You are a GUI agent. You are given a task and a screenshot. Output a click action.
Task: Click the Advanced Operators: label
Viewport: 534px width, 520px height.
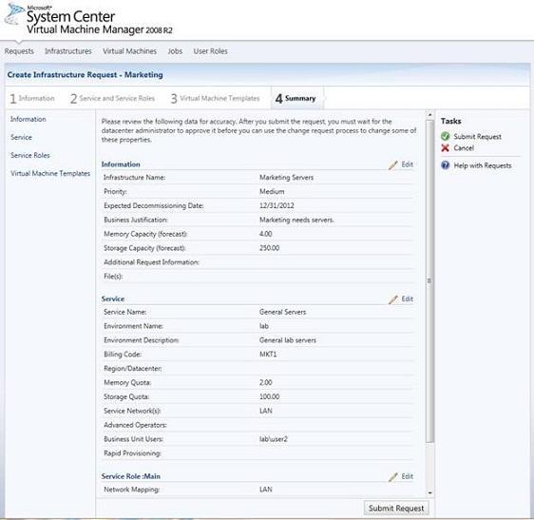[135, 425]
